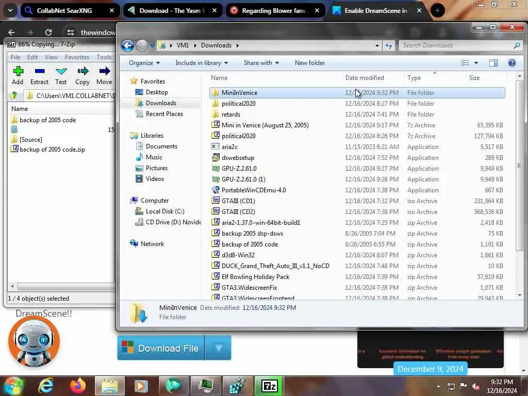Select Network in the navigation pane
This screenshot has height=396, width=528.
tap(152, 244)
